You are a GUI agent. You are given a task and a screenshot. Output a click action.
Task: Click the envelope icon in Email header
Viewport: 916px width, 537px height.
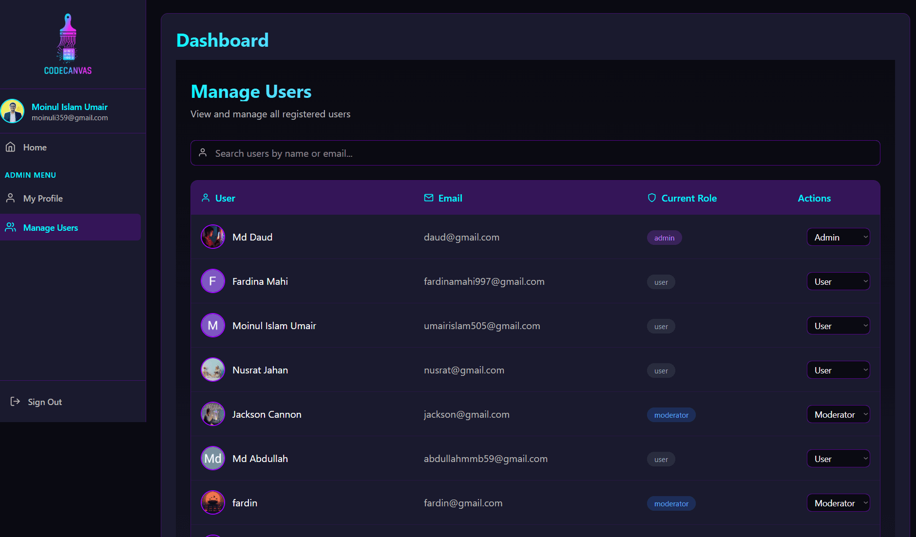429,198
